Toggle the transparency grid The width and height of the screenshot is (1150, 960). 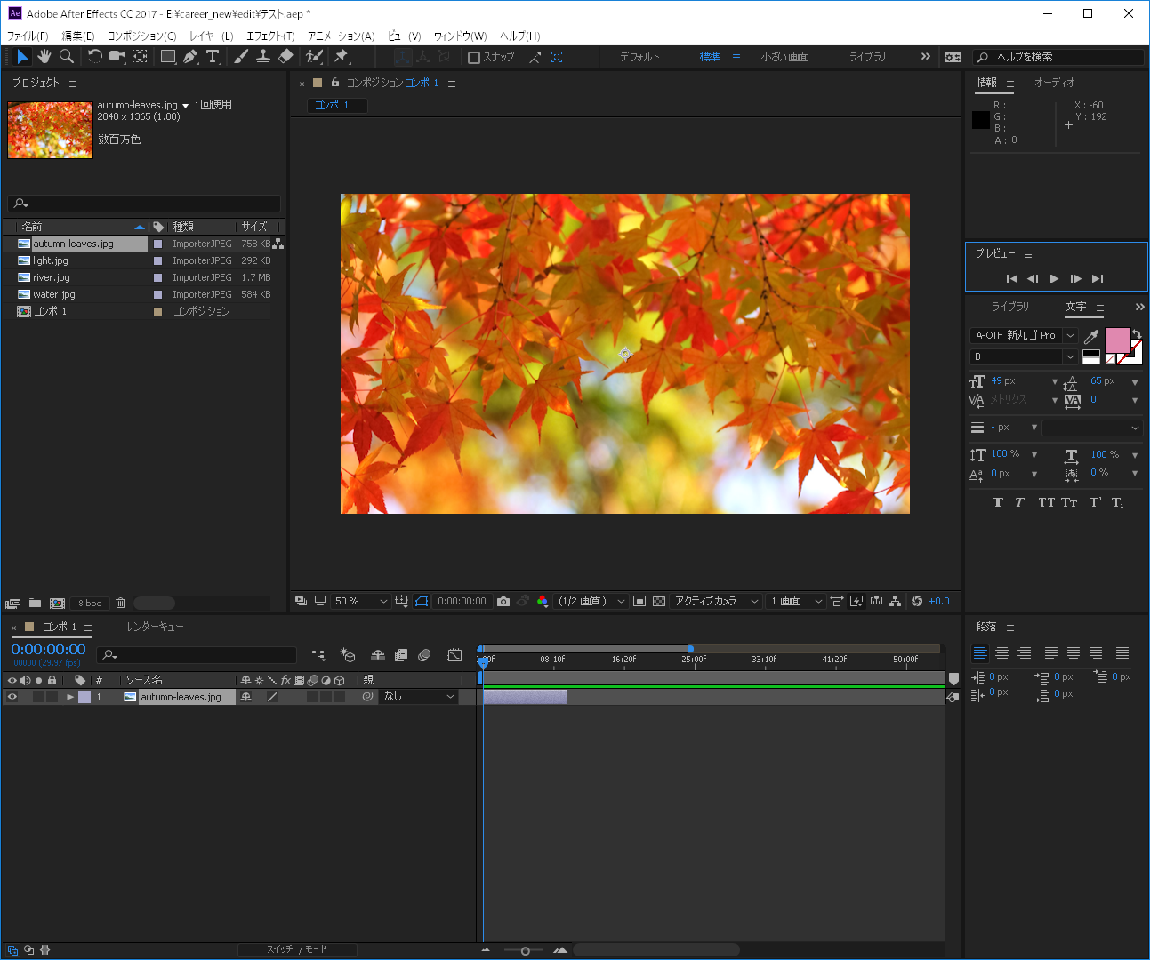tap(659, 602)
